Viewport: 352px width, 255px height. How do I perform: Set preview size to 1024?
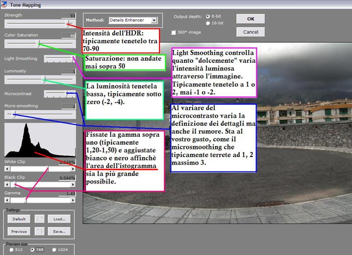[x=55, y=249]
